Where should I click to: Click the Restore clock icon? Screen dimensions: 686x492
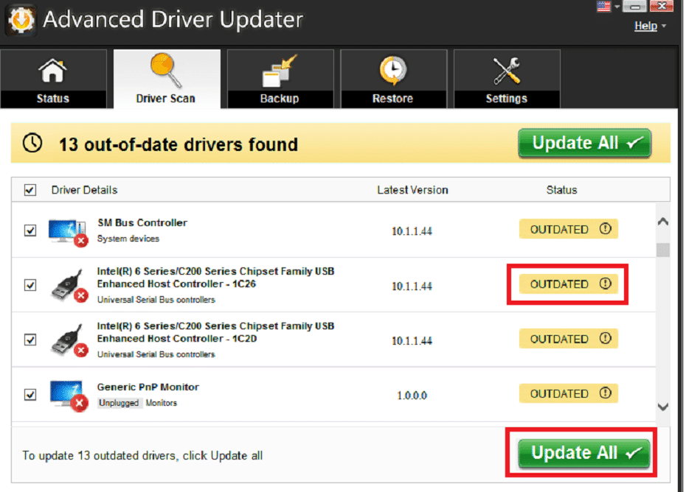click(x=393, y=71)
